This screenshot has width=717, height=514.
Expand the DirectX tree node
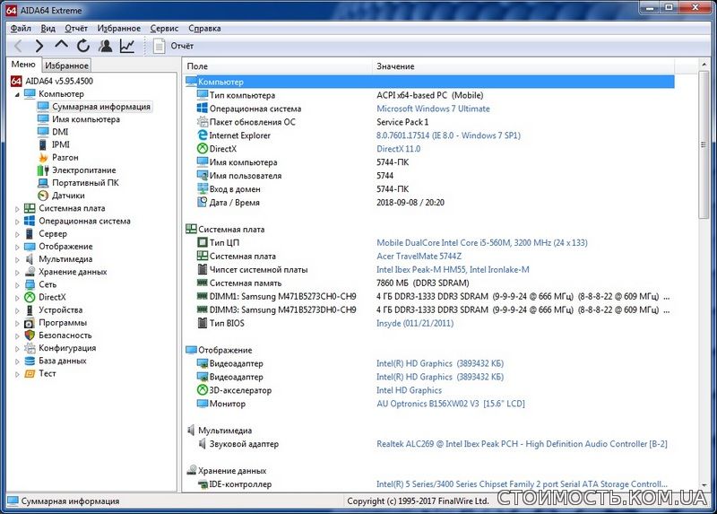coord(17,298)
